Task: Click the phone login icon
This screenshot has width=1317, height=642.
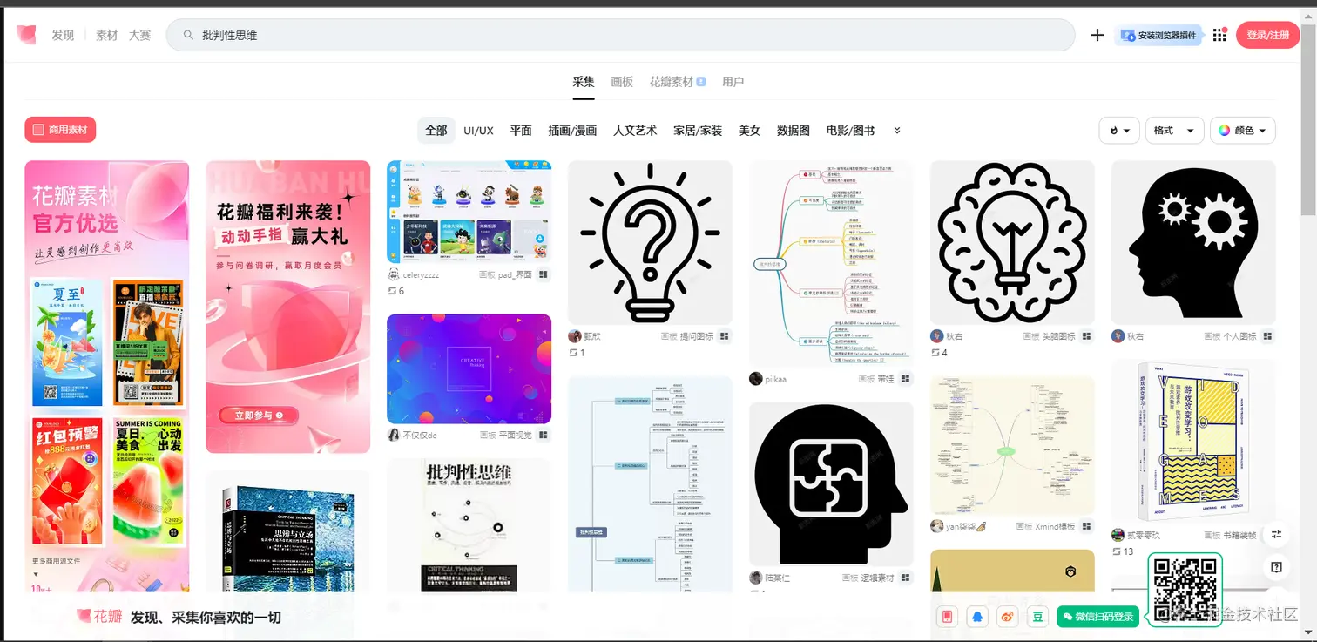Action: [948, 617]
